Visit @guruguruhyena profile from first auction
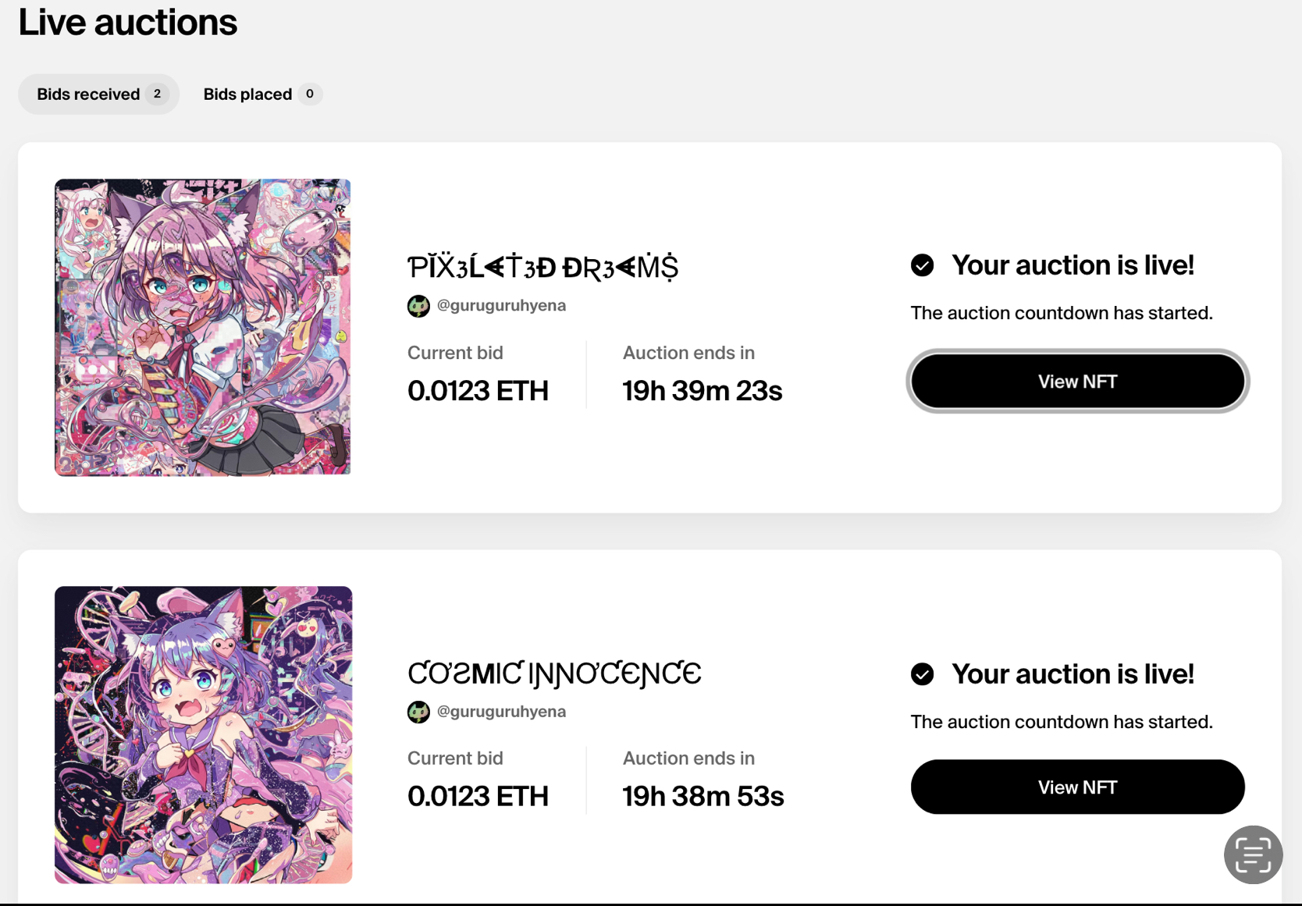Screen dimensions: 1302x906 click(501, 306)
